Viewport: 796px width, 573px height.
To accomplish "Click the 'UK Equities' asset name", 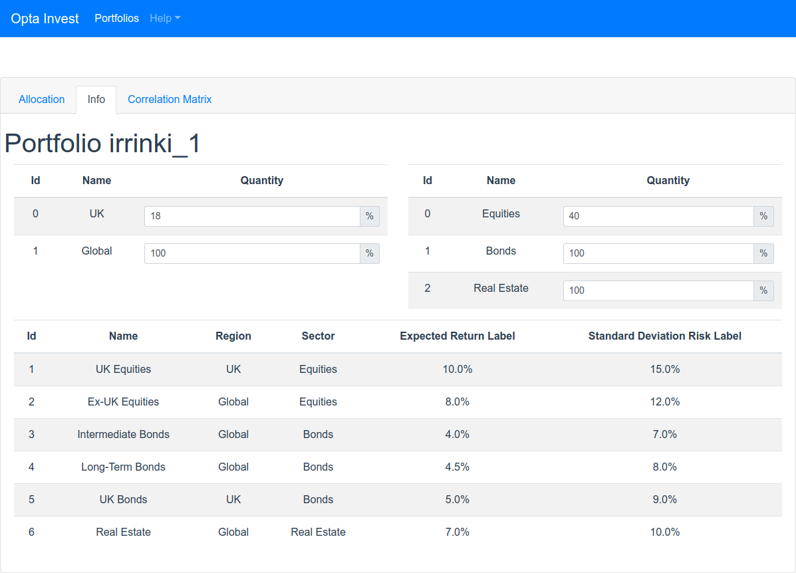I will pos(124,370).
